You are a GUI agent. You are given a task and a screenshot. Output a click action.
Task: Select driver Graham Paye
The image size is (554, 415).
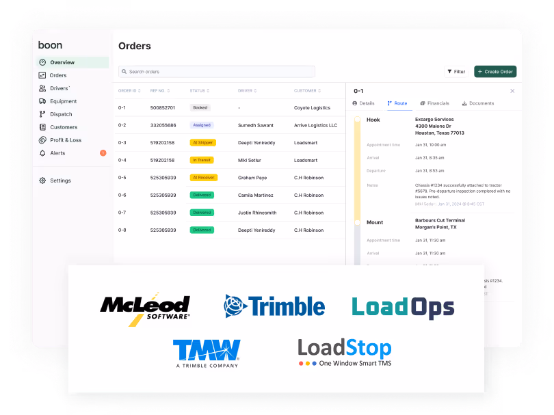pyautogui.click(x=252, y=178)
